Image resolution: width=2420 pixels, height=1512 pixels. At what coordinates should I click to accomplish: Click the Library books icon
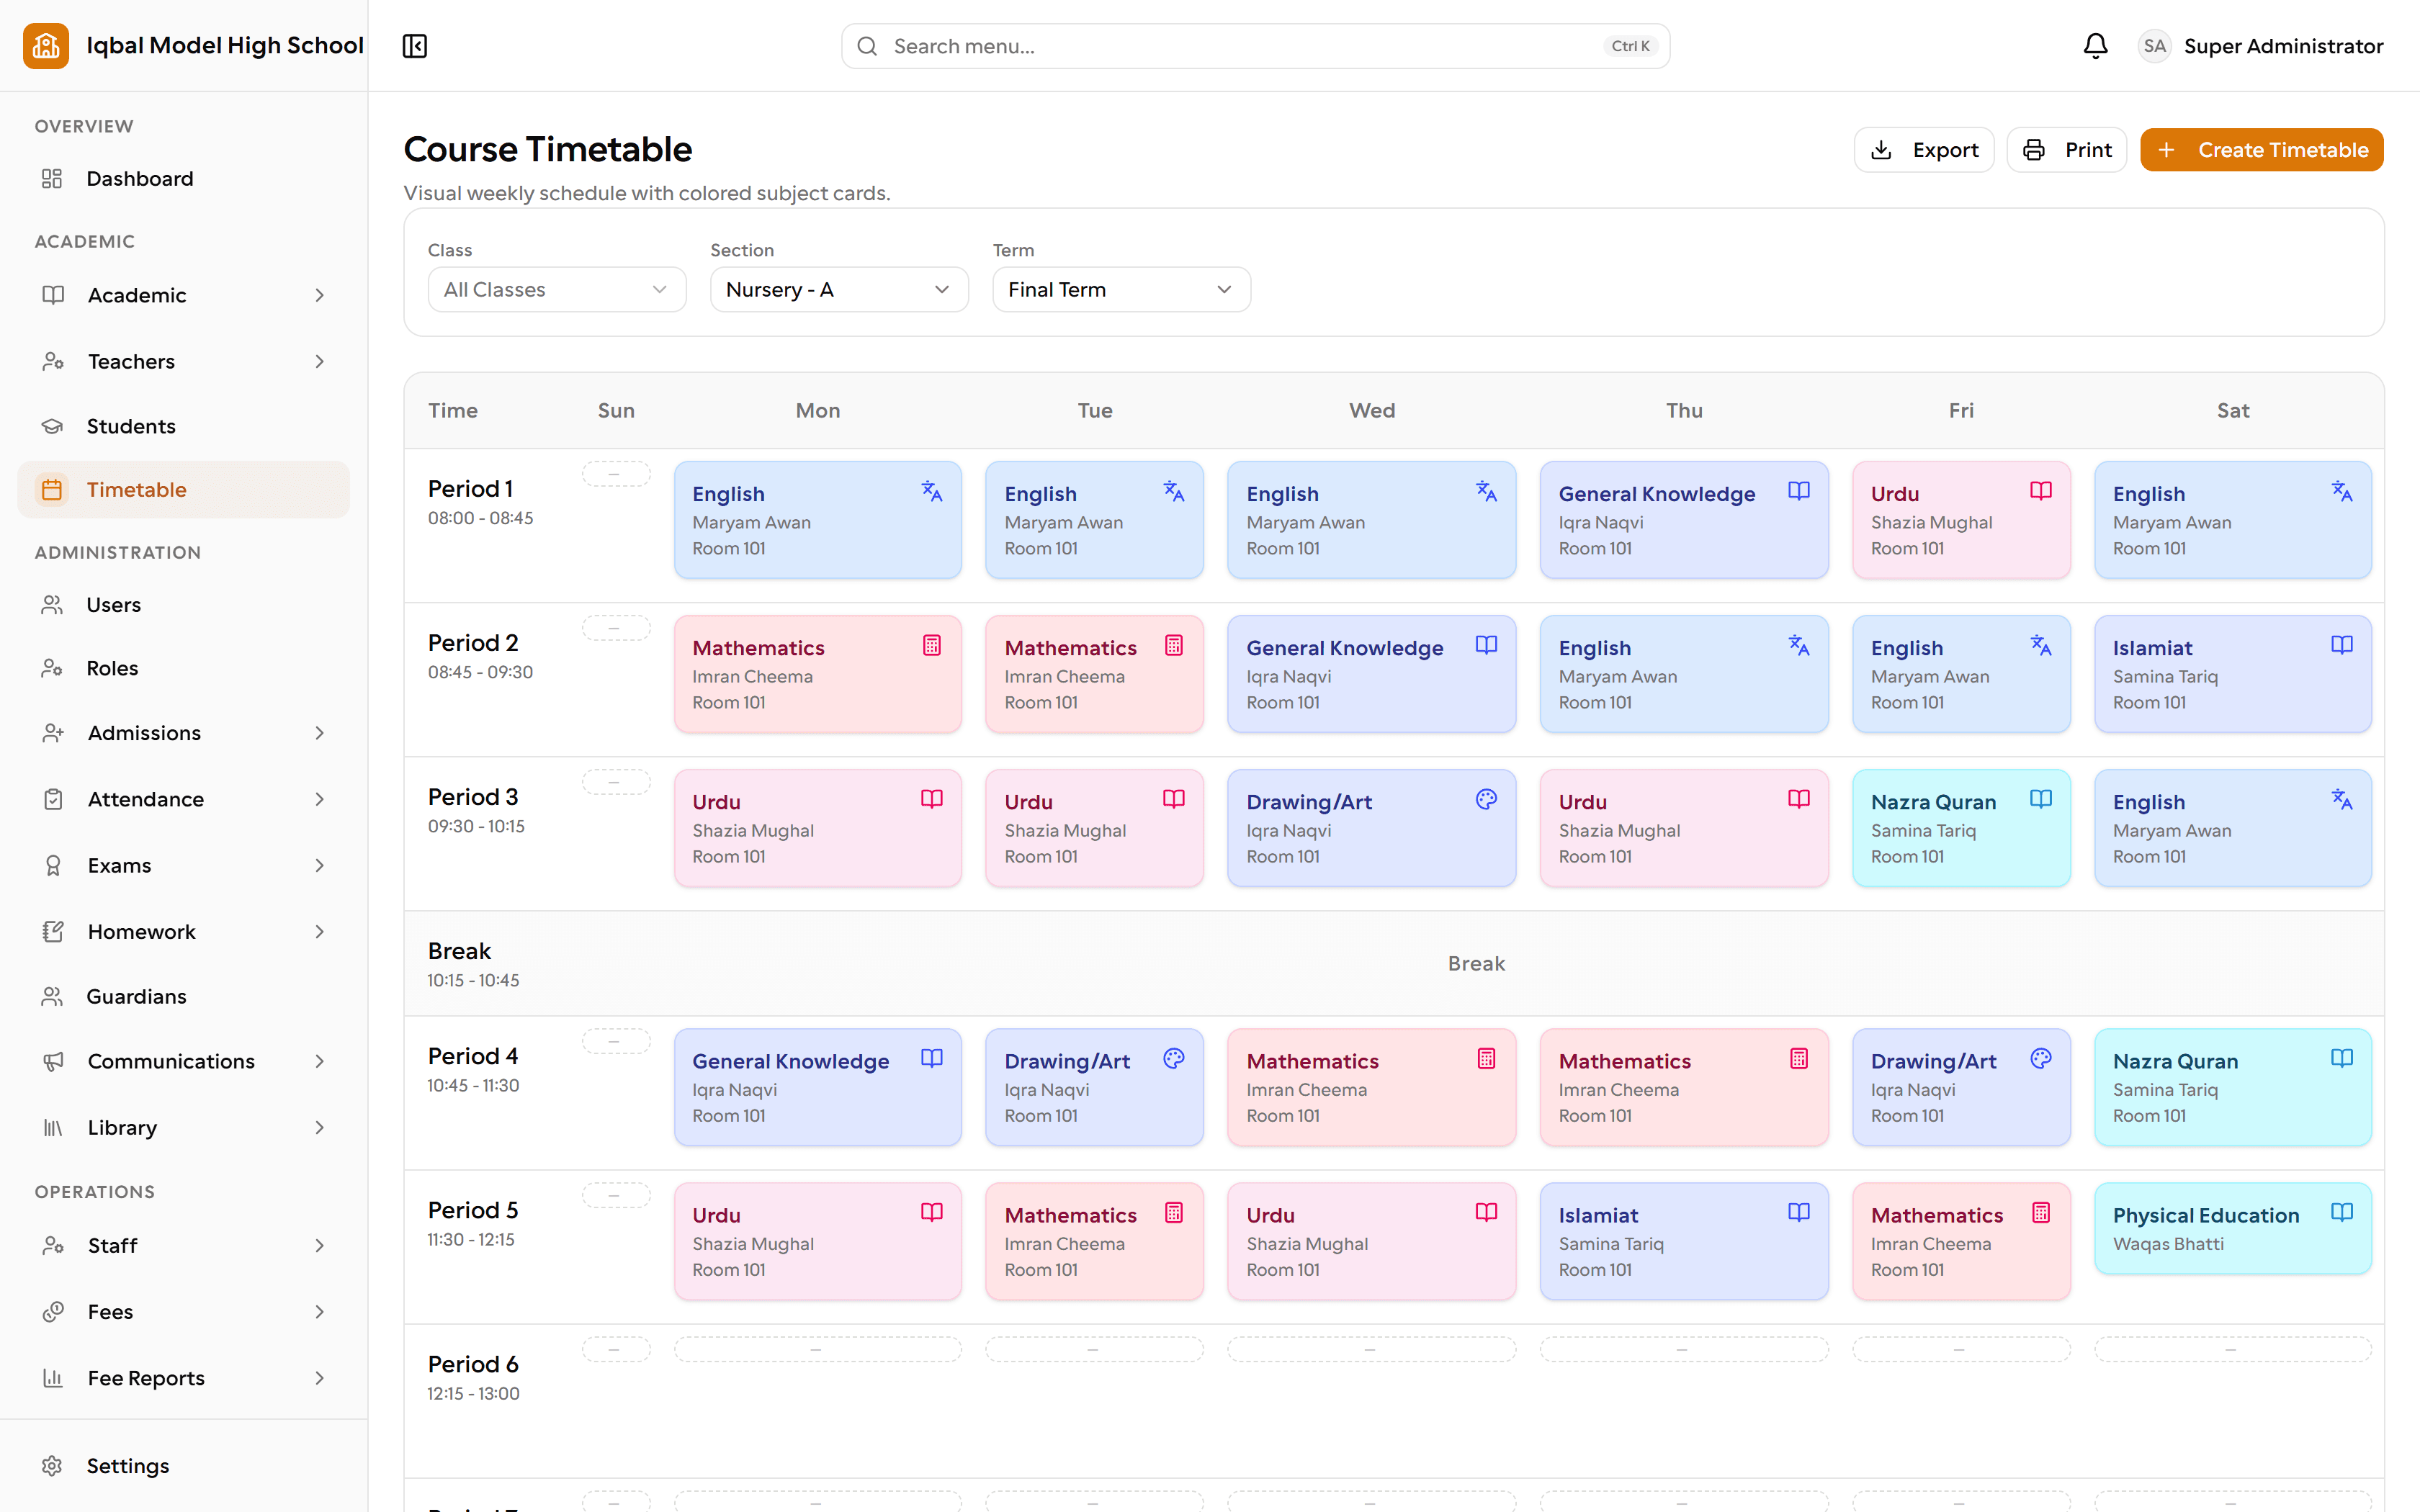(x=53, y=1127)
